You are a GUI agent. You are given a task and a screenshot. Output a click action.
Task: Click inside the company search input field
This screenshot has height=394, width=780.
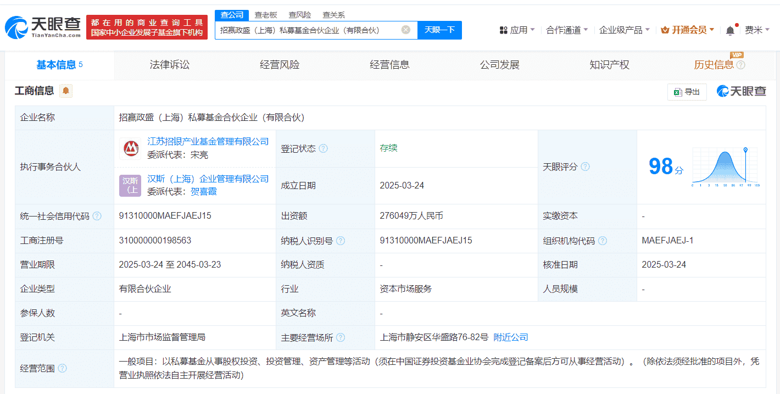pos(308,30)
